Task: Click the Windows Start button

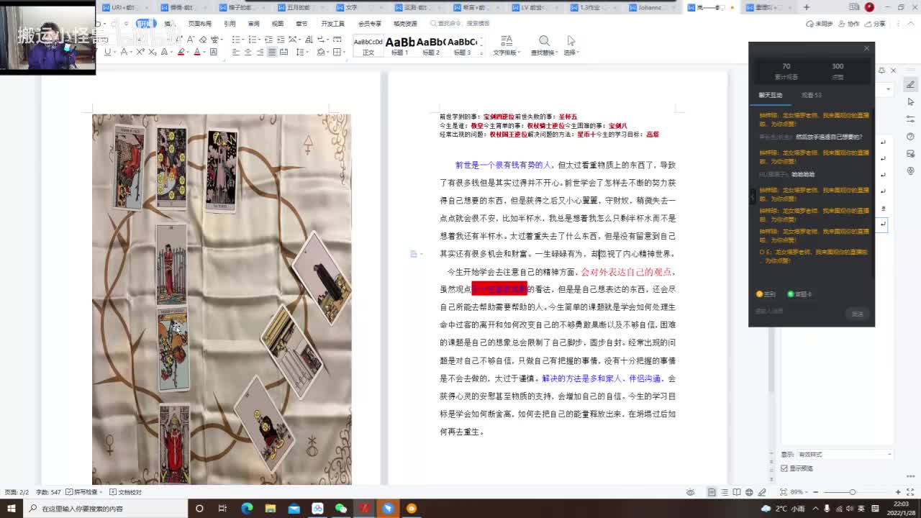Action: coord(11,509)
